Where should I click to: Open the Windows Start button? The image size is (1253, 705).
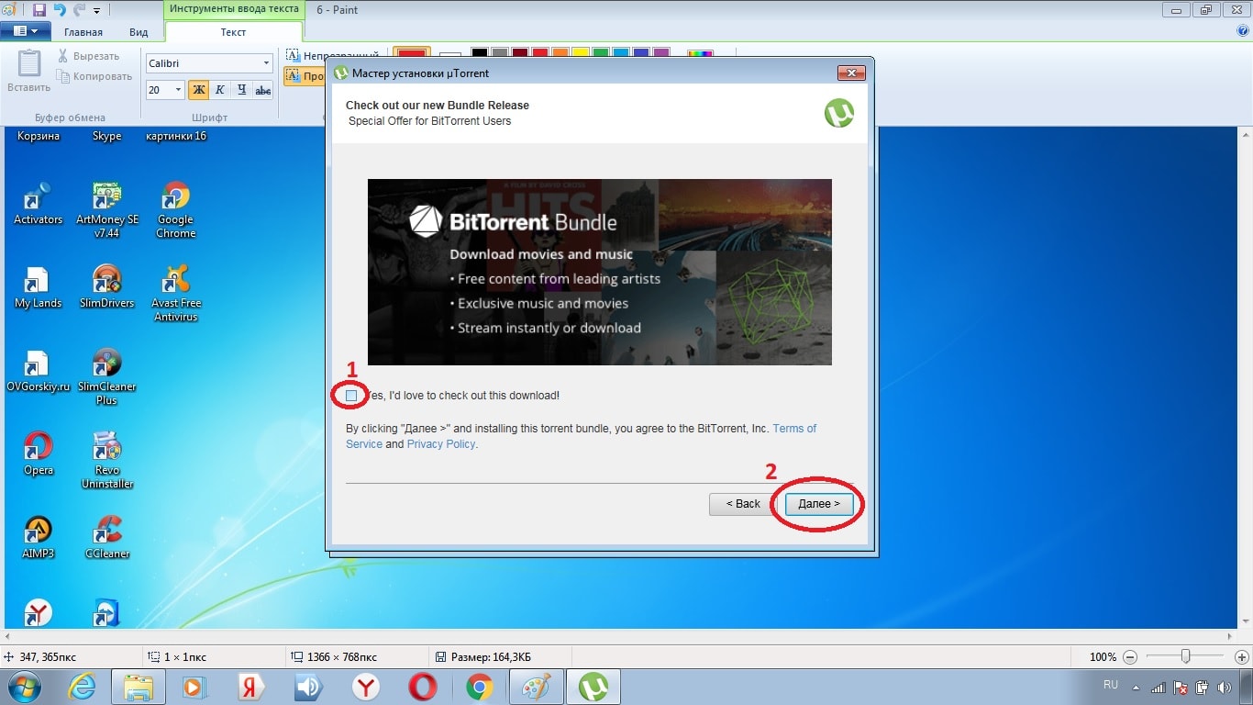pos(24,686)
